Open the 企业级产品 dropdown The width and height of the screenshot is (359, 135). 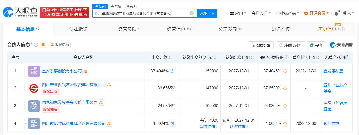click(x=288, y=13)
